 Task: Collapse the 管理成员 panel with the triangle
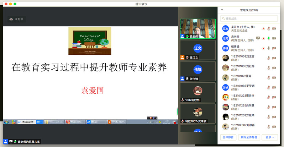click(x=222, y=10)
